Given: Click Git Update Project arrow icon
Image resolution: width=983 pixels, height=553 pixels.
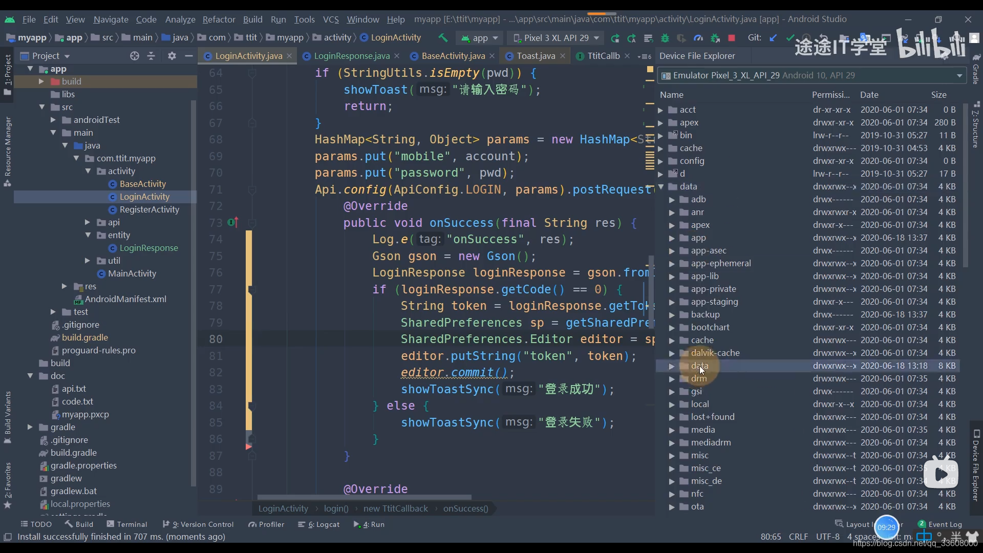Looking at the screenshot, I should (773, 38).
